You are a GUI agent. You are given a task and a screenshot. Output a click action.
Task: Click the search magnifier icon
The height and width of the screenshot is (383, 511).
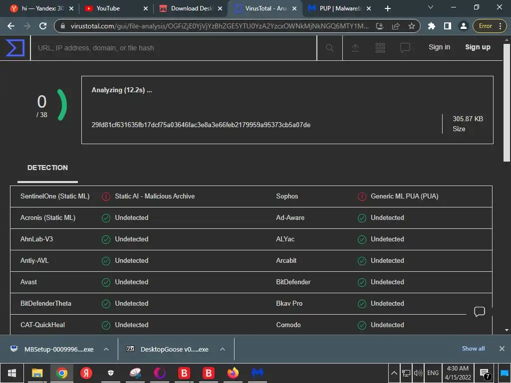coord(329,48)
